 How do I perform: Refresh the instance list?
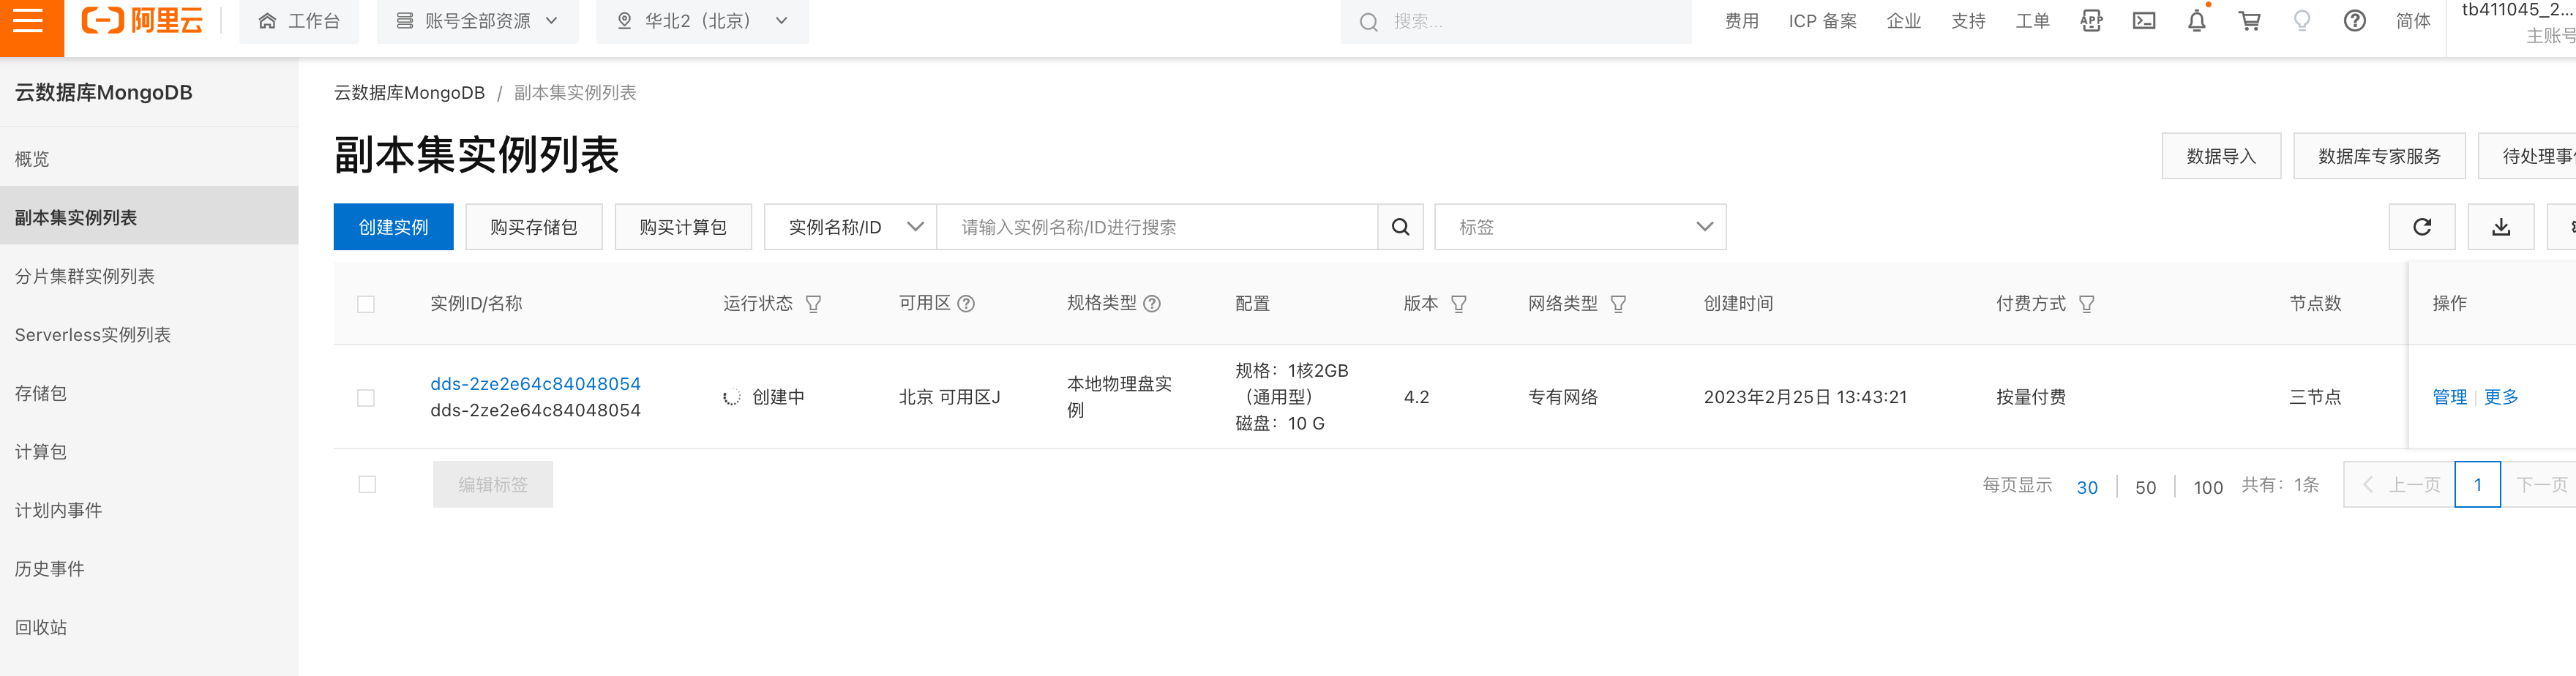pyautogui.click(x=2421, y=227)
